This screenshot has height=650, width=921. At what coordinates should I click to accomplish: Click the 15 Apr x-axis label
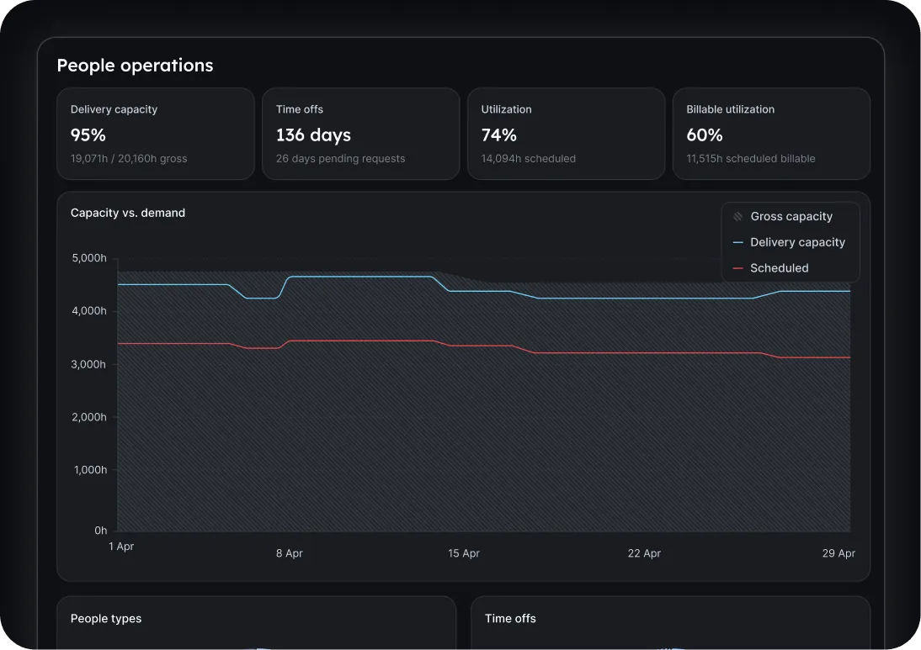coord(464,553)
